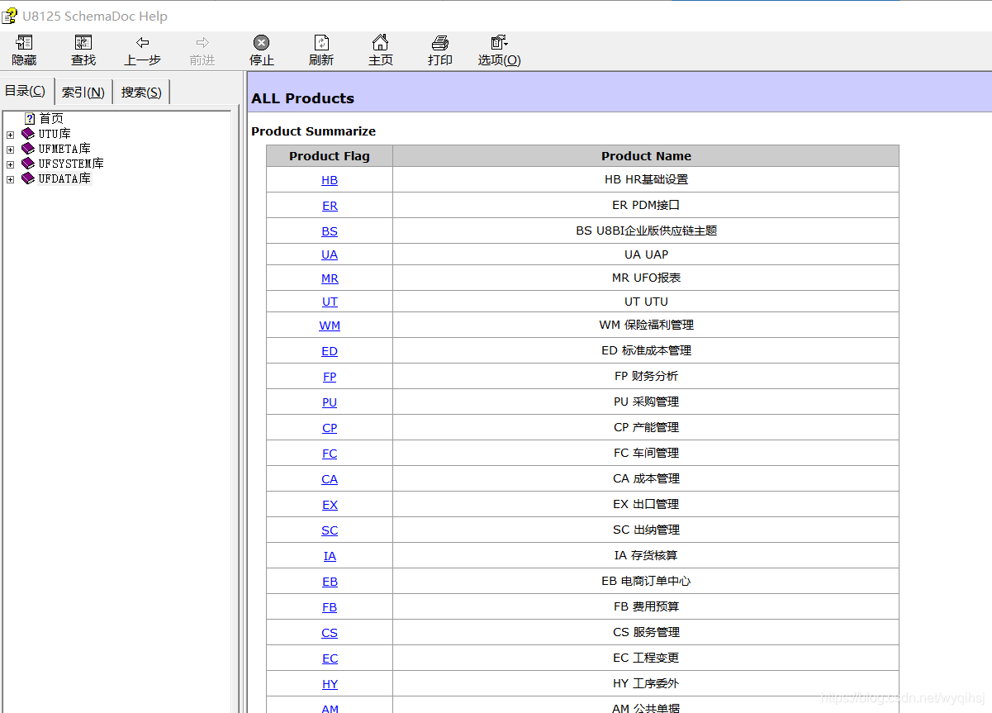Click the UFMETA库 book icon

[28, 149]
